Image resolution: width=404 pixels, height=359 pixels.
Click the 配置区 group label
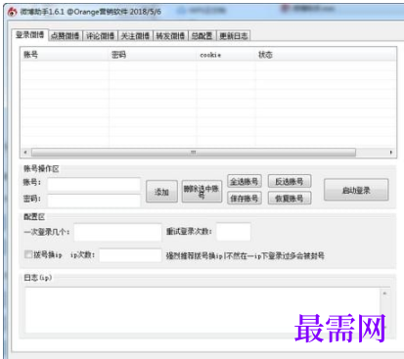coord(34,217)
